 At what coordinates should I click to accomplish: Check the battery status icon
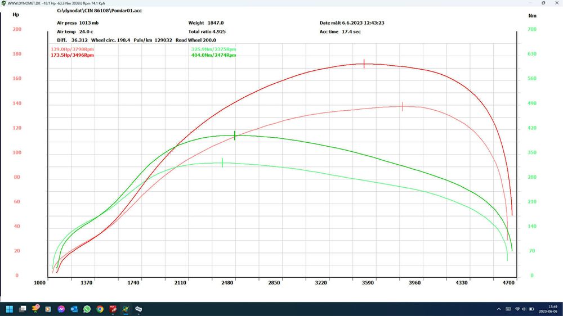pos(532,309)
